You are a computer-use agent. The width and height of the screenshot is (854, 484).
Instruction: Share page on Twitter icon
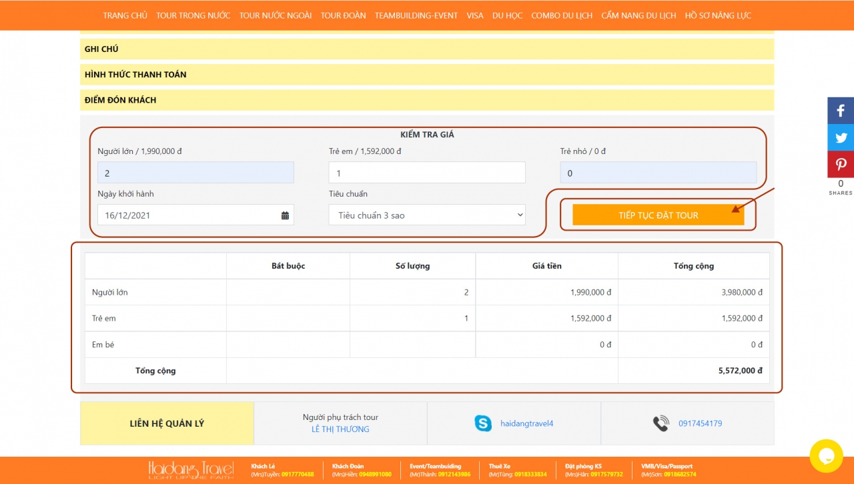(x=841, y=137)
